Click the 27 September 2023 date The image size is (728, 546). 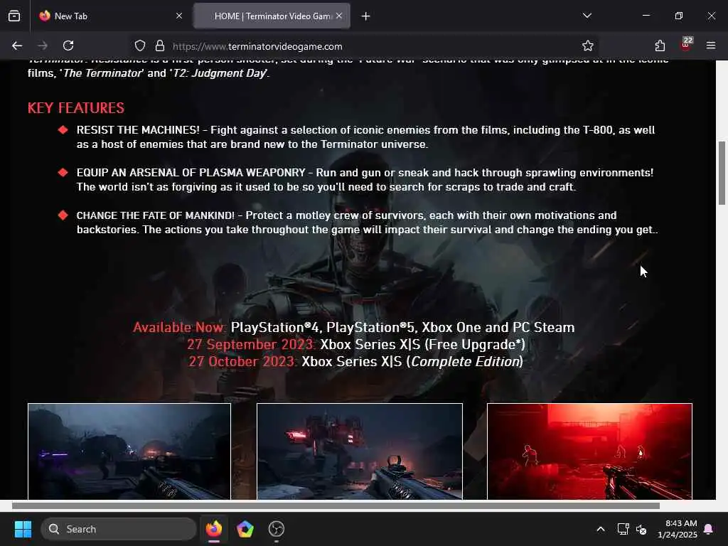(x=251, y=345)
